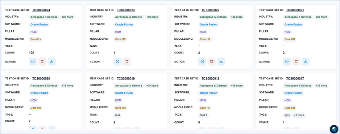
Task: Open TCS0000022 test case set link
Action: tap(211, 10)
